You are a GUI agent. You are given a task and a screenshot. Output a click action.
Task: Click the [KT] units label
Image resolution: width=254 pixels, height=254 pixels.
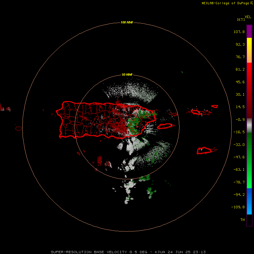(x=241, y=19)
